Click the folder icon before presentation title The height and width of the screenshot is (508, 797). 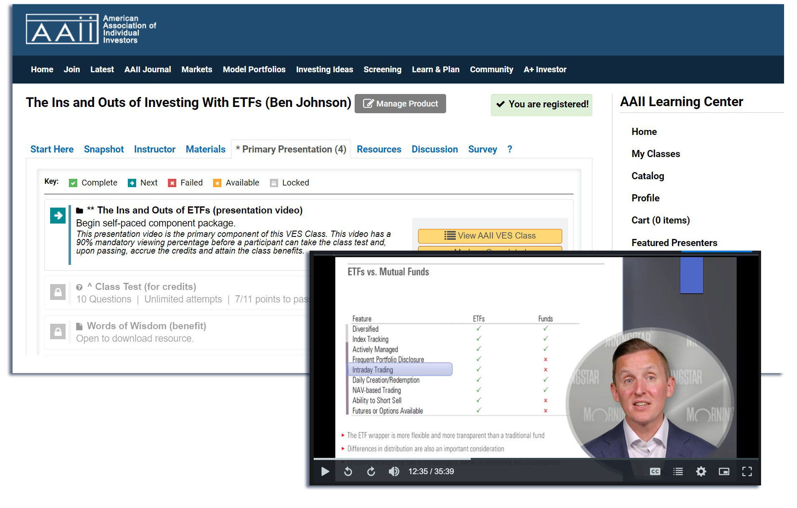[x=79, y=210]
